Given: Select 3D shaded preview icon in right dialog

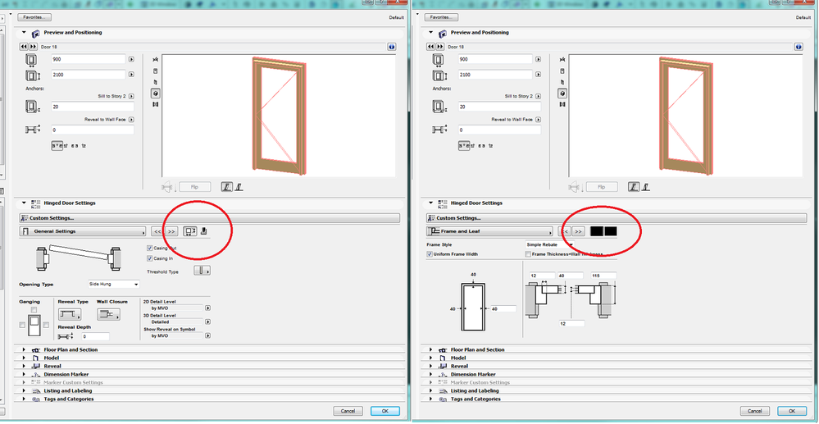Looking at the screenshot, I should click(562, 93).
